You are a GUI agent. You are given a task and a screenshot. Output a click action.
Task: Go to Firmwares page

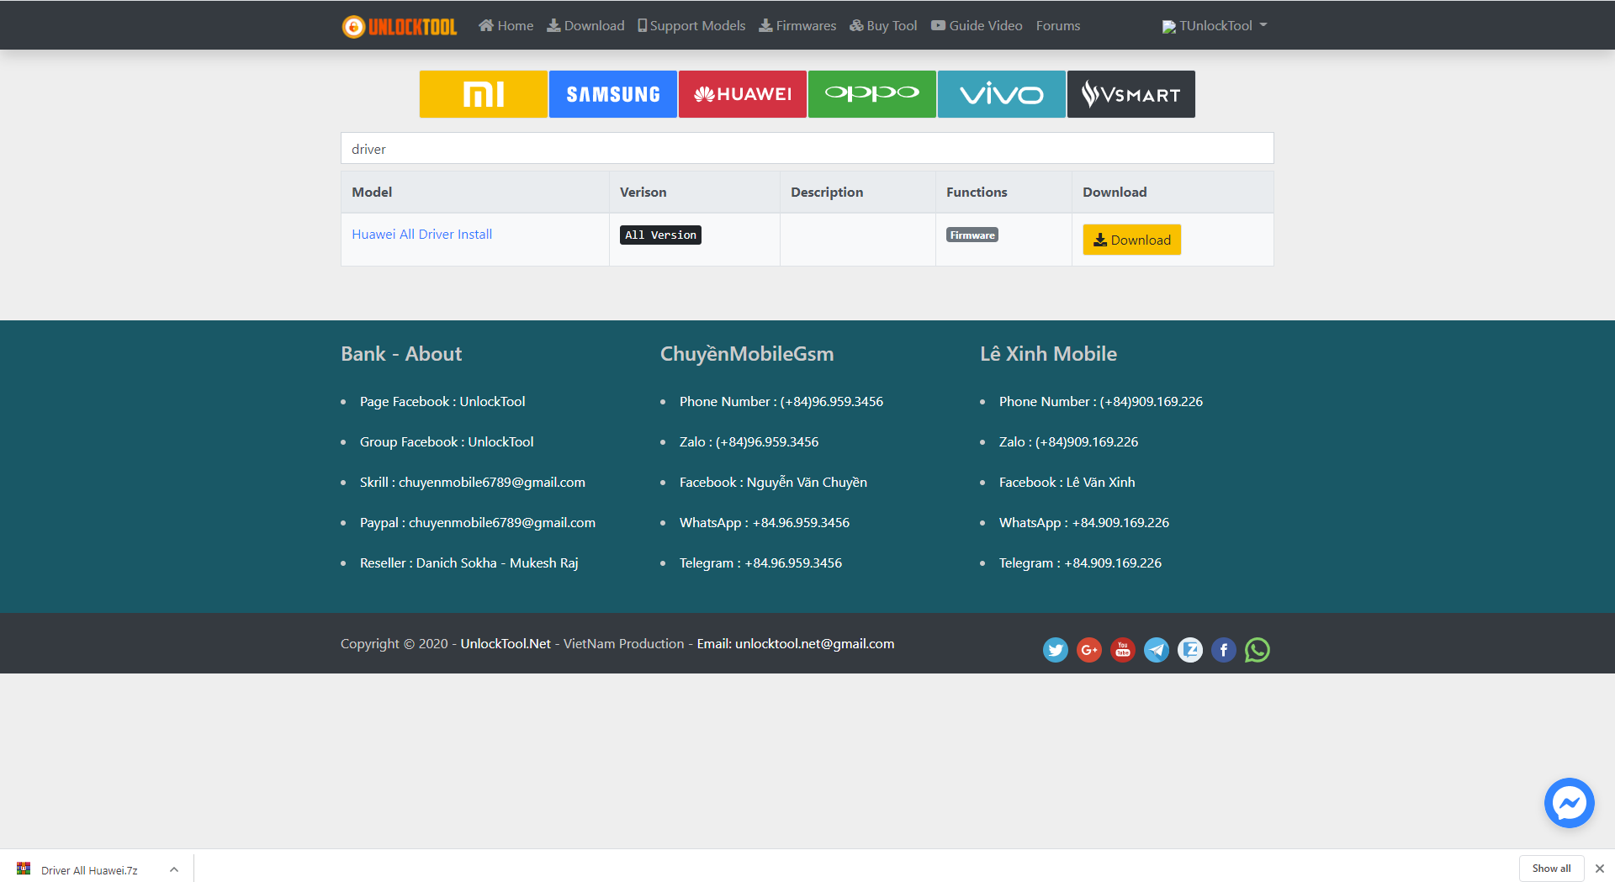[797, 26]
